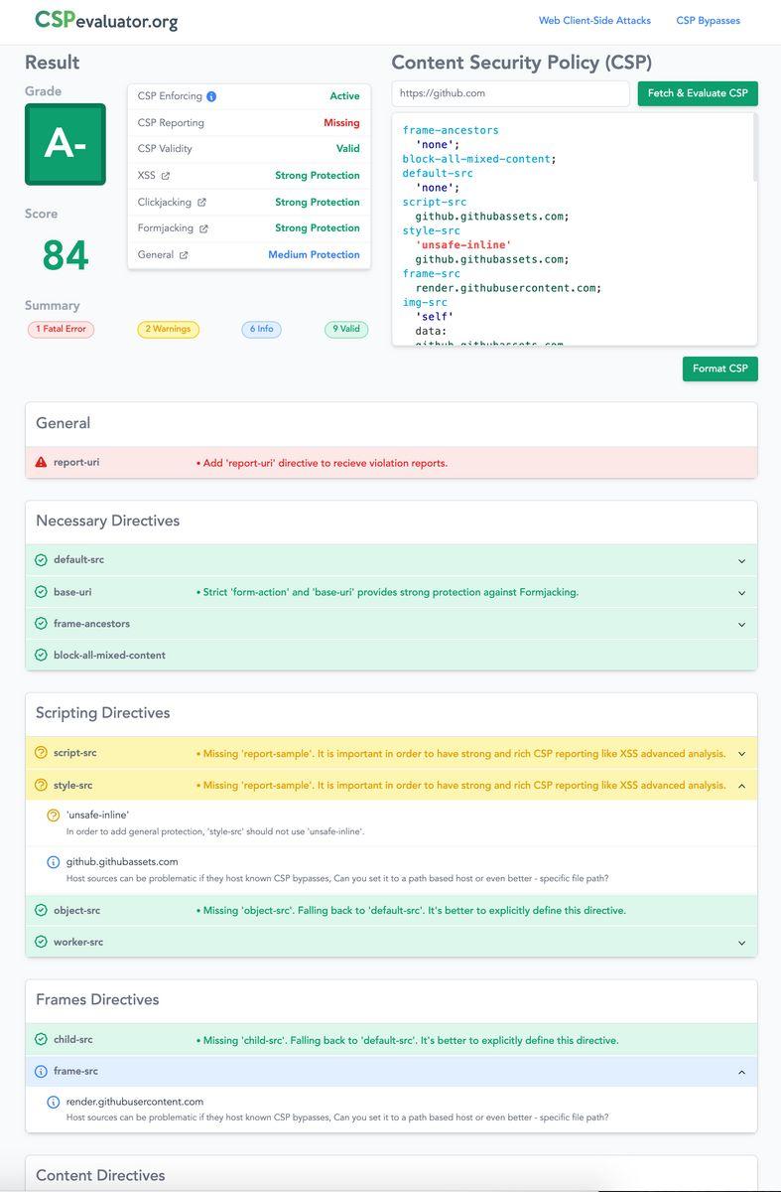Expand the base-uri directive chevron

pyautogui.click(x=741, y=593)
